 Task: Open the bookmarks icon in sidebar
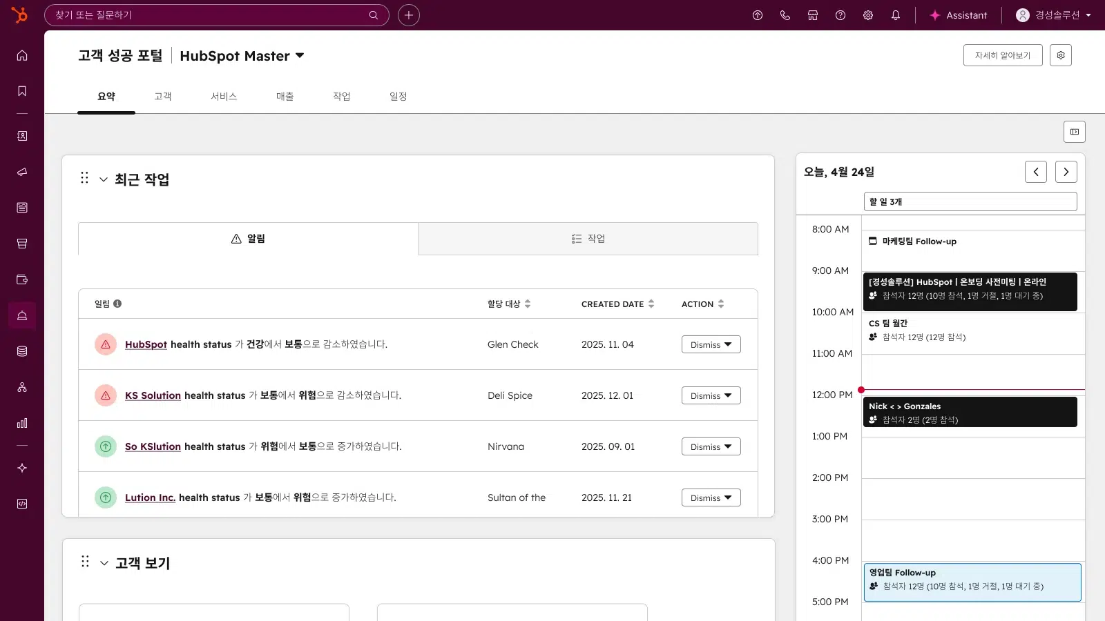coord(22,91)
